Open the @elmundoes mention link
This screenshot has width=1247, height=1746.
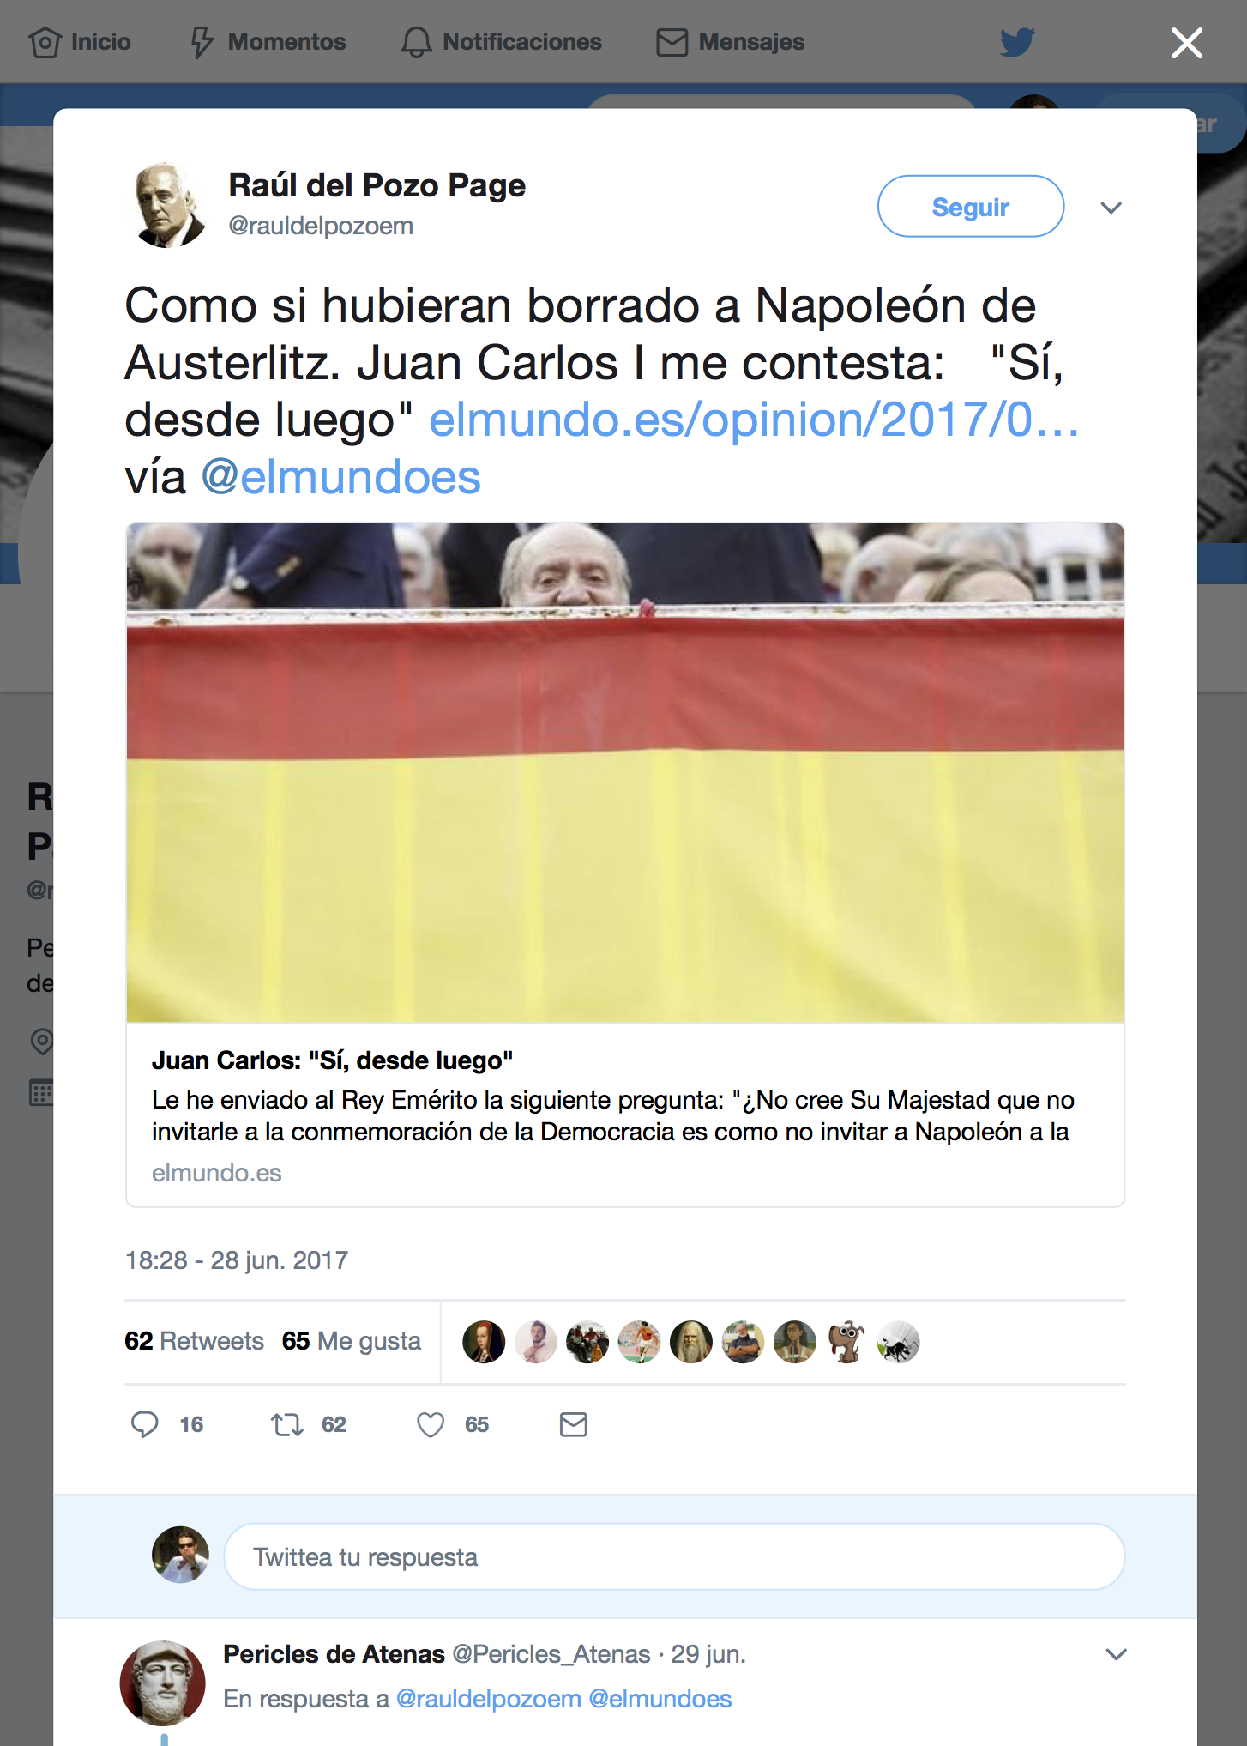pos(341,477)
